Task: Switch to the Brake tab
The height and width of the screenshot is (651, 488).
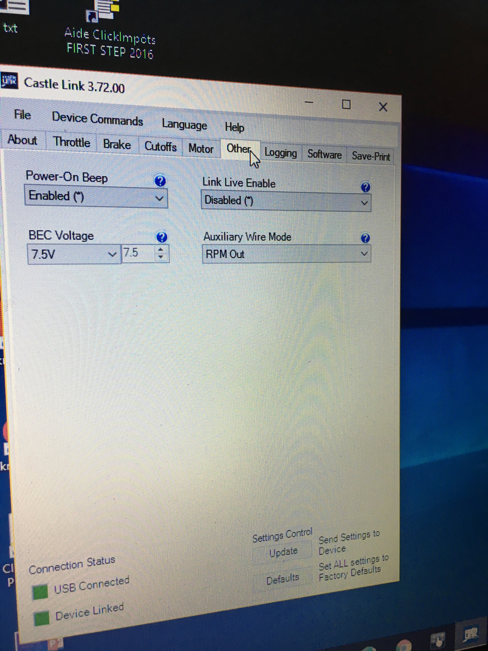Action: click(117, 144)
